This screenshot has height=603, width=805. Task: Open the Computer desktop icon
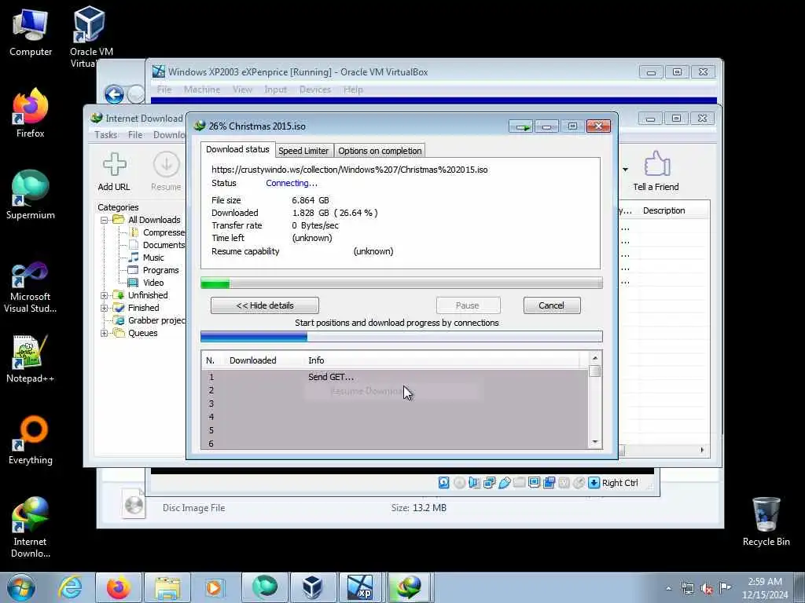pos(31,32)
